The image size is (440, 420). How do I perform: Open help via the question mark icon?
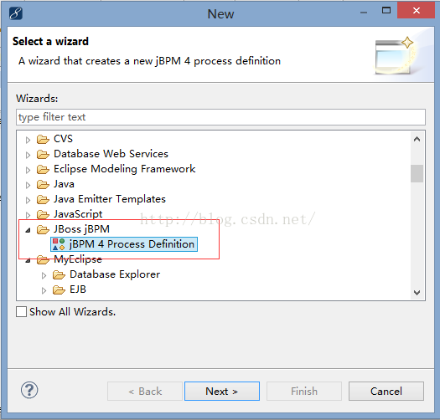click(29, 390)
